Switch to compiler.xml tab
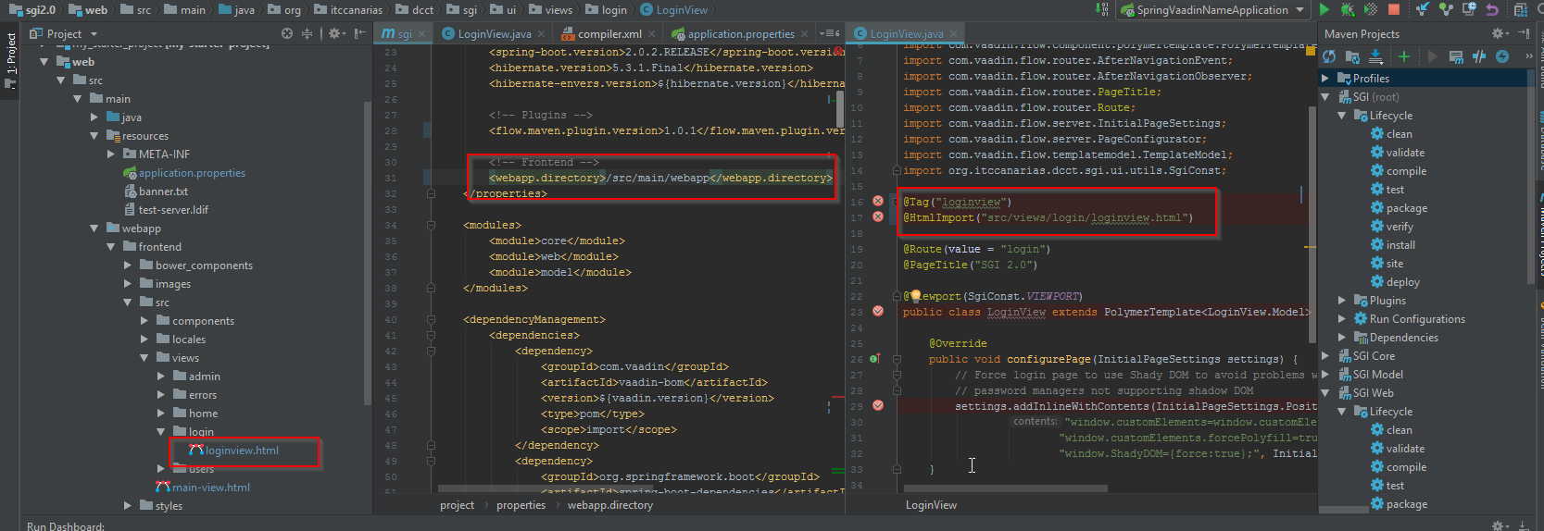This screenshot has width=1544, height=531. coord(609,33)
